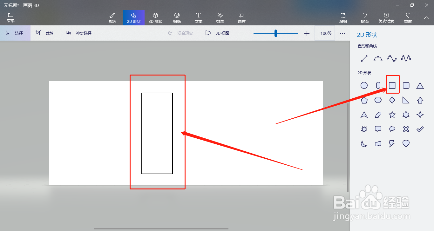This screenshot has width=434, height=231.
Task: Zoom in with the plus button
Action: (307, 33)
